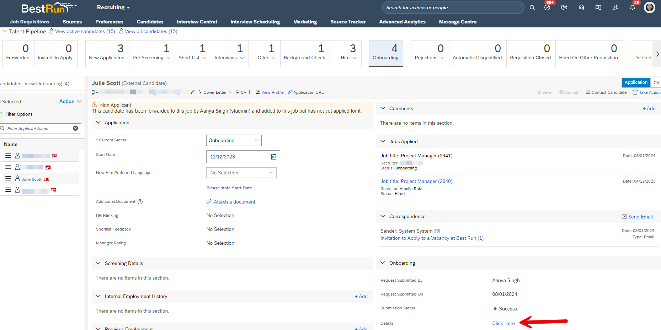Open the user profile avatar

point(650,7)
